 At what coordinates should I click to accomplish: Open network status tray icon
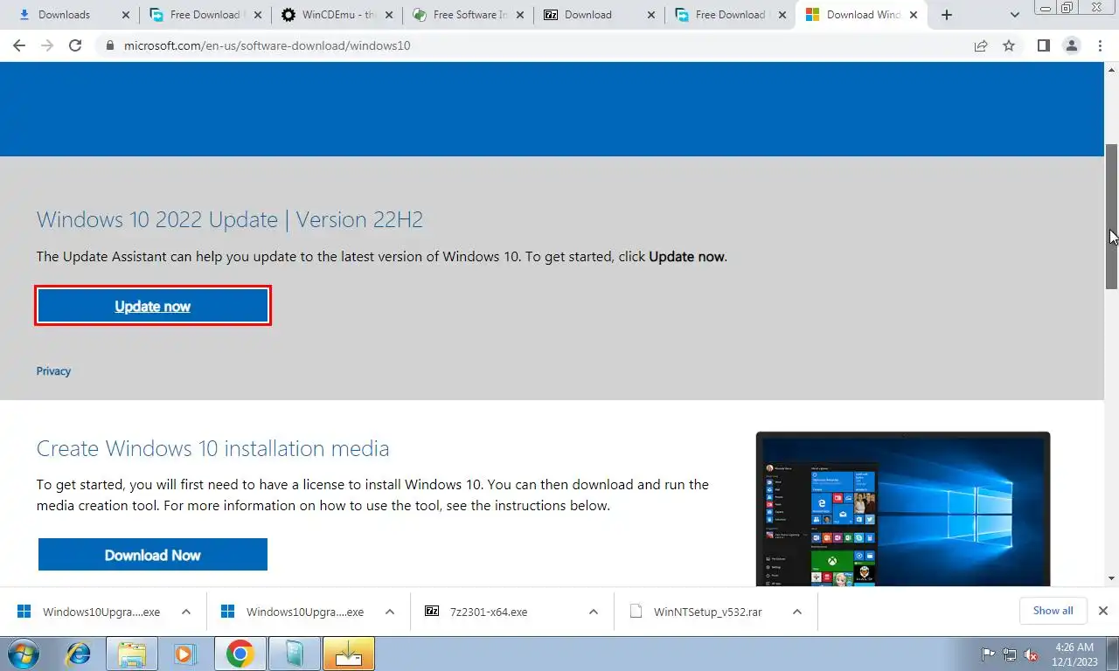pyautogui.click(x=1010, y=654)
